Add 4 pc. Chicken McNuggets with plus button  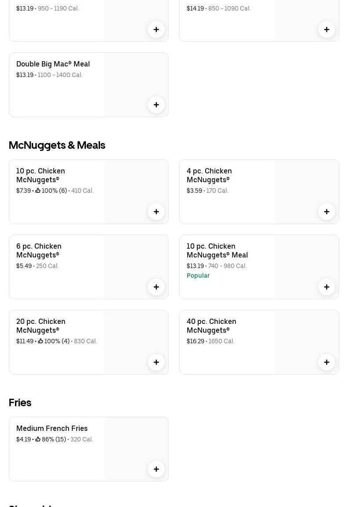pos(327,212)
